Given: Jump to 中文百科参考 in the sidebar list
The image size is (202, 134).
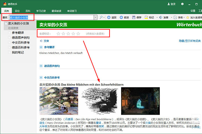Looking at the screenshot, I should tap(21, 42).
